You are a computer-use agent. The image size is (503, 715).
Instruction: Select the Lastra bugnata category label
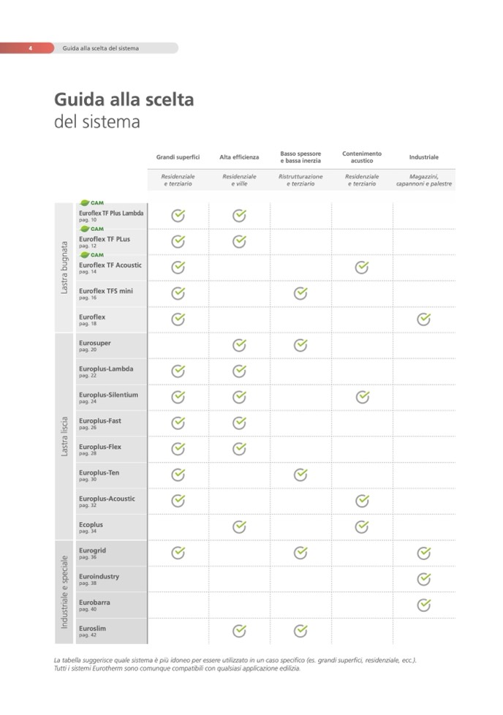pos(64,268)
